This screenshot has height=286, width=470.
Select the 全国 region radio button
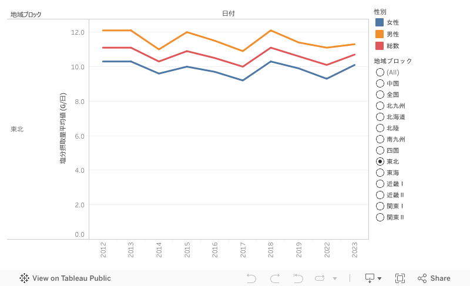[380, 95]
